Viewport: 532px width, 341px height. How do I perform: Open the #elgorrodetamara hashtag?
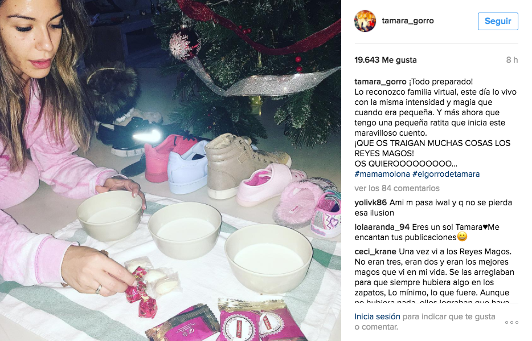pos(446,174)
